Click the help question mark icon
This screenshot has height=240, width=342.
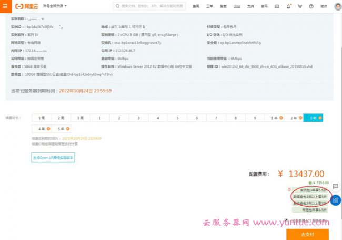click(x=311, y=6)
